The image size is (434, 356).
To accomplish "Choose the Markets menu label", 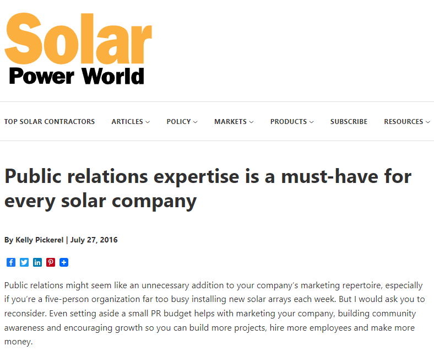I will (x=230, y=122).
